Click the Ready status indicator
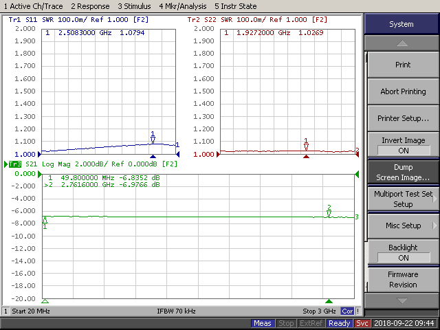 pyautogui.click(x=340, y=323)
